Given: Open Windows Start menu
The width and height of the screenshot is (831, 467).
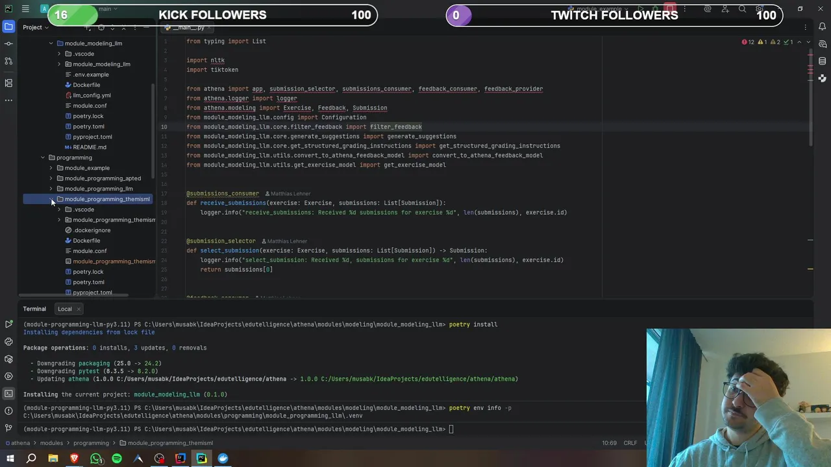Looking at the screenshot, I should pyautogui.click(x=10, y=459).
